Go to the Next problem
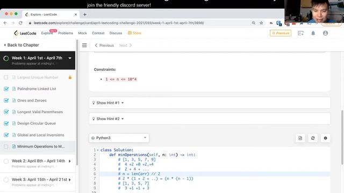344x193 pixels. click(125, 45)
